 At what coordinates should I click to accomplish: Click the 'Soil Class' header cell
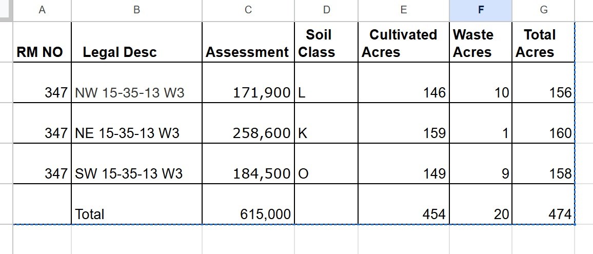(326, 43)
